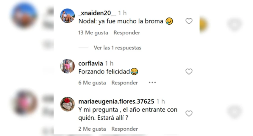View the 6 Me gusta likes list

92,83
